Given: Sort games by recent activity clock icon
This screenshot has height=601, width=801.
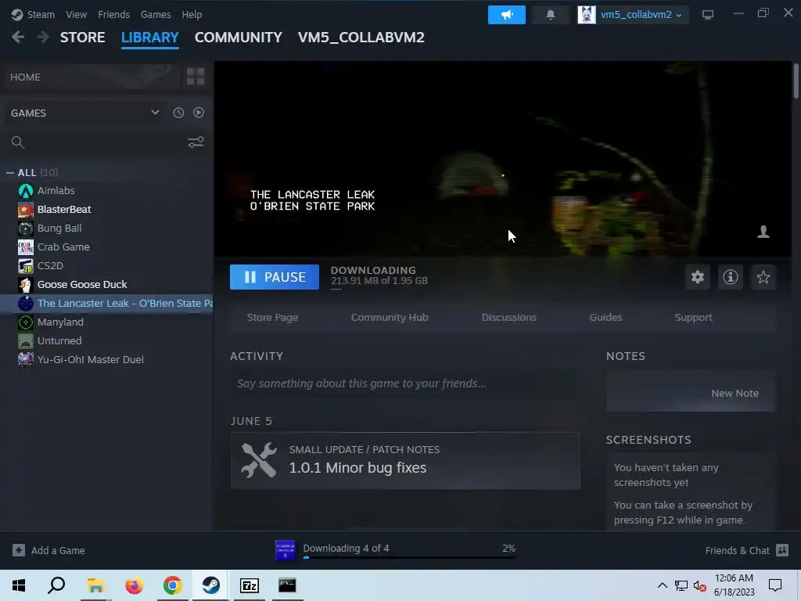Looking at the screenshot, I should (x=178, y=113).
